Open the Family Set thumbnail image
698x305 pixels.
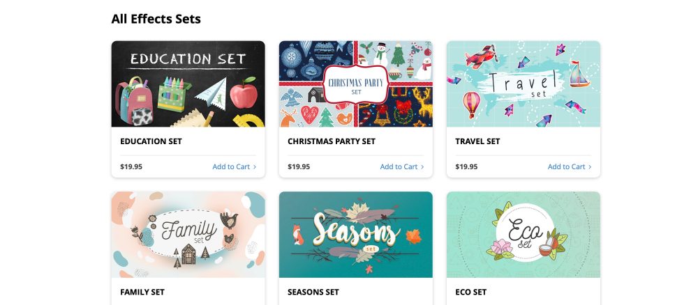188,235
